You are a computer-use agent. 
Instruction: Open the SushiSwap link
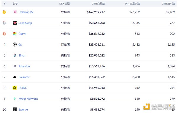pyautogui.click(x=25, y=23)
